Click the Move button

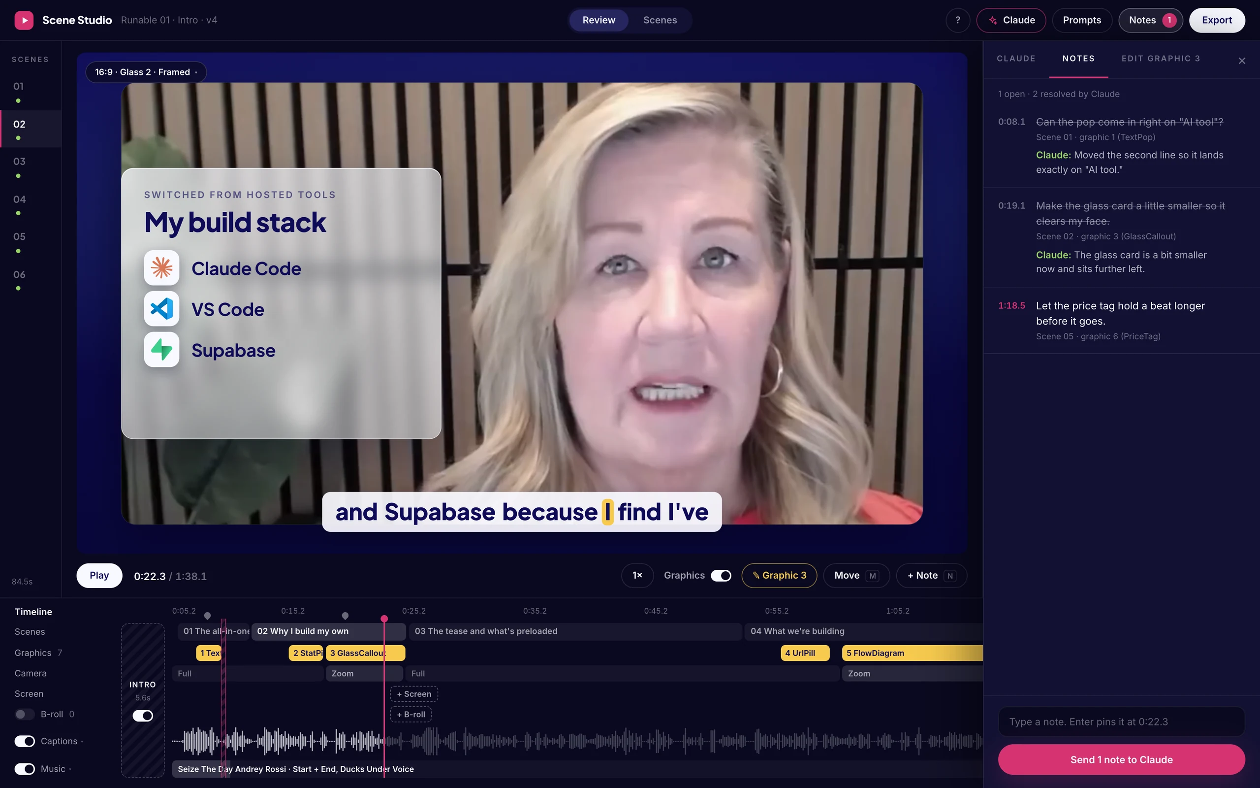point(856,575)
